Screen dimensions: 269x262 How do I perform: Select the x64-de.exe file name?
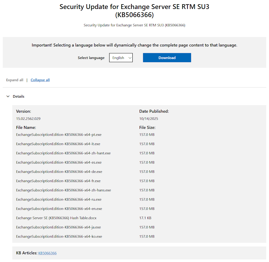click(x=59, y=172)
